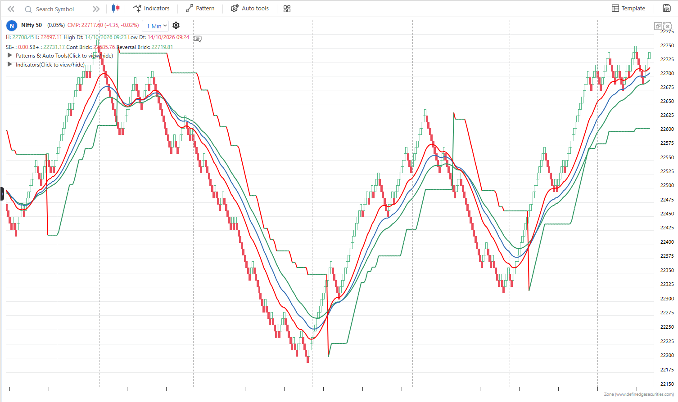Image resolution: width=678 pixels, height=402 pixels.
Task: Click the SB+ value 22731.17
Action: pyautogui.click(x=54, y=47)
